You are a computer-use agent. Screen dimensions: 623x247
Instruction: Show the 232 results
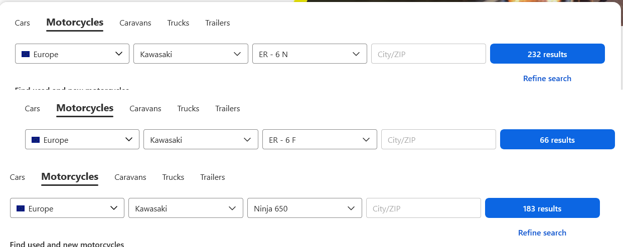point(547,54)
